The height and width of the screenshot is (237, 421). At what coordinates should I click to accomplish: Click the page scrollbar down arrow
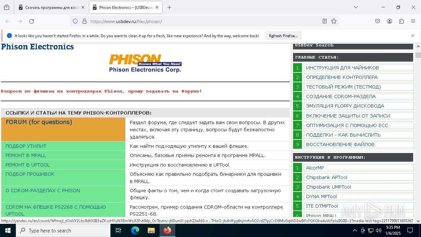click(x=418, y=221)
